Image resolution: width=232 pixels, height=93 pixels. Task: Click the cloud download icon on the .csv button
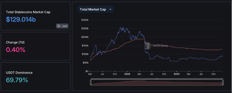click(59, 26)
